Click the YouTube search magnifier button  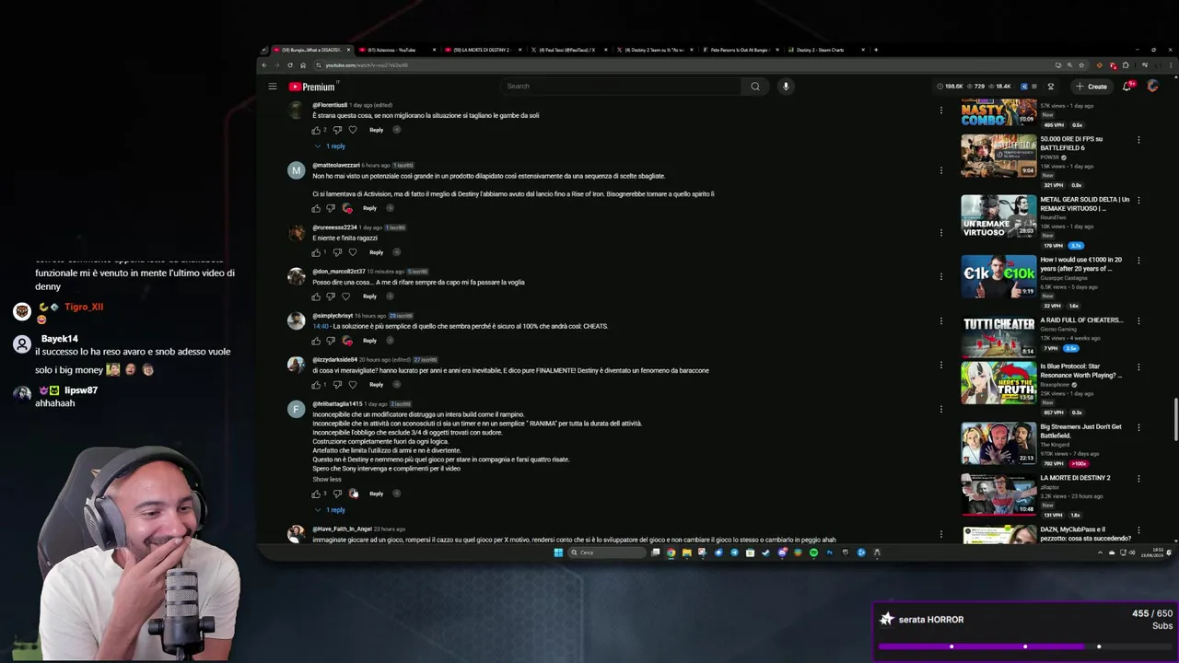(x=755, y=87)
